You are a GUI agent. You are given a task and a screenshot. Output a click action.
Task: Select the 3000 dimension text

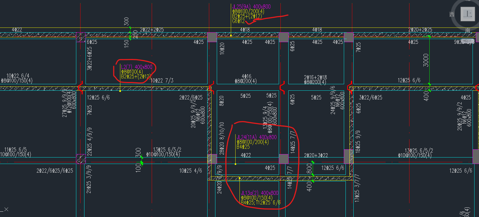pos(426,60)
